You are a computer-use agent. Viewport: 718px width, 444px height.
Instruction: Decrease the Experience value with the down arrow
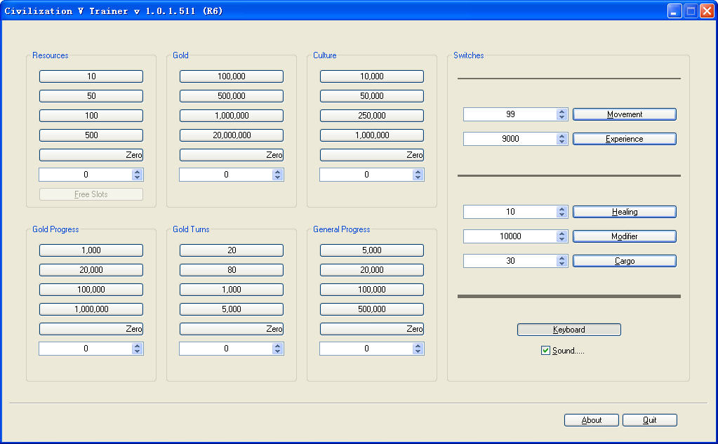click(562, 142)
